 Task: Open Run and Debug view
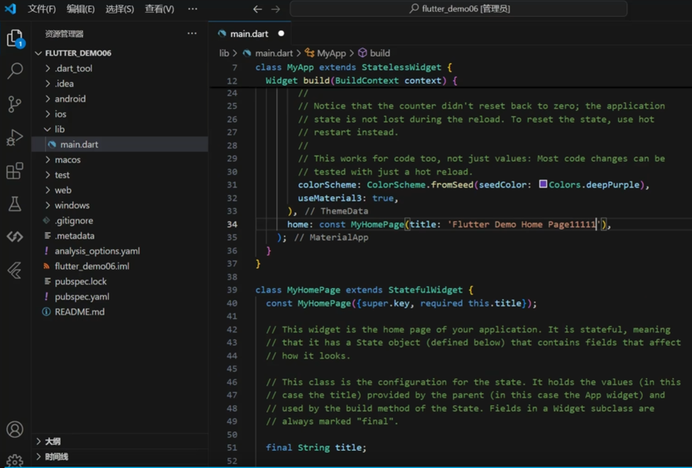(15, 137)
